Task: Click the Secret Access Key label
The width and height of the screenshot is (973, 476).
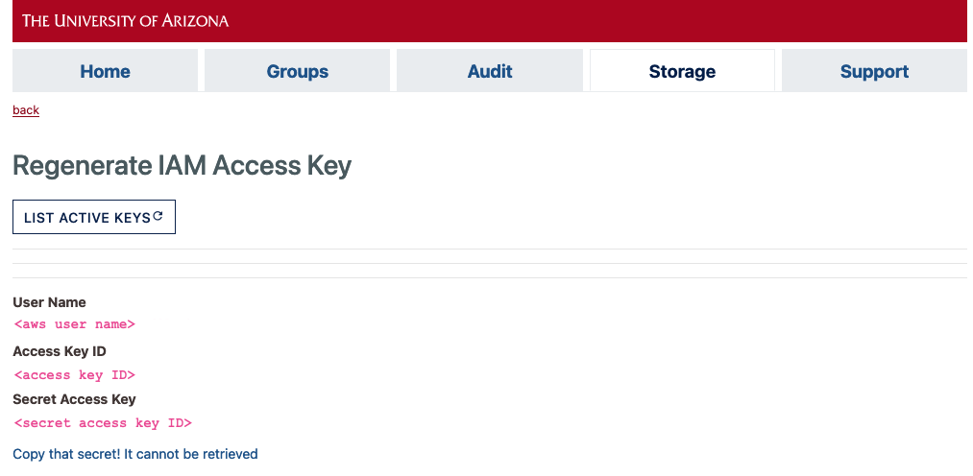Action: (74, 399)
